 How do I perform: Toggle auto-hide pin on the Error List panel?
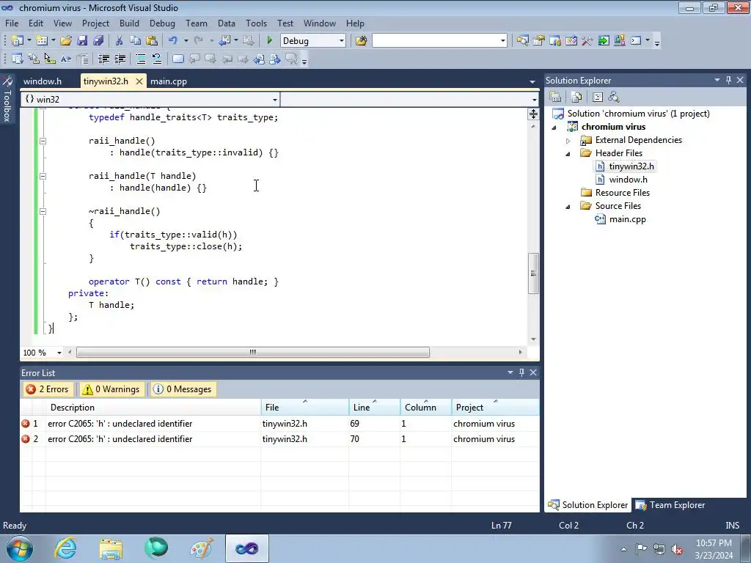tap(521, 372)
